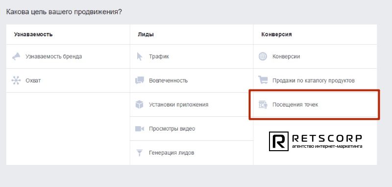This screenshot has width=392, height=187.
Task: Click the Конверсия column header
Action: [276, 34]
